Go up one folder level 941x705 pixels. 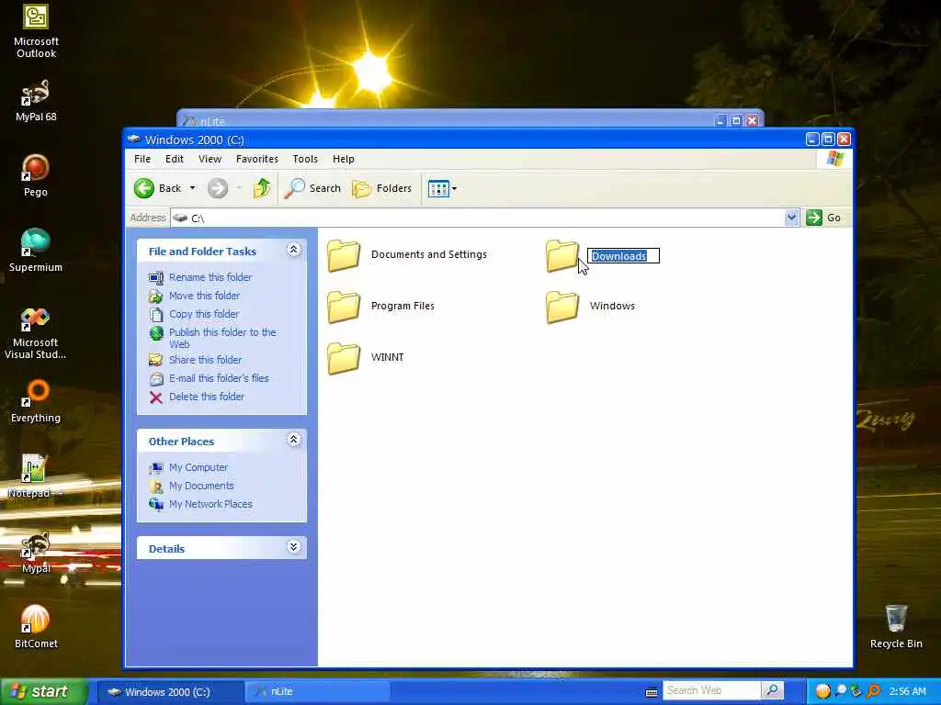[262, 188]
